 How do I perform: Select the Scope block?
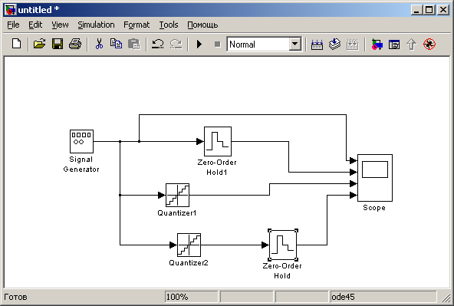[375, 178]
